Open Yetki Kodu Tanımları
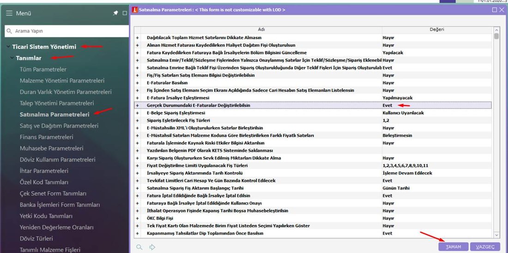Image resolution: width=508 pixels, height=253 pixels. [x=46, y=216]
